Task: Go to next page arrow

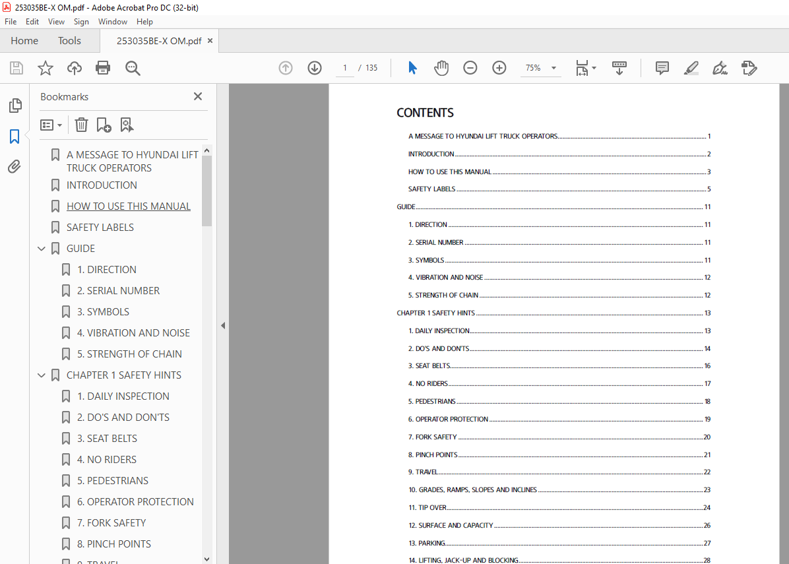Action: [x=315, y=68]
